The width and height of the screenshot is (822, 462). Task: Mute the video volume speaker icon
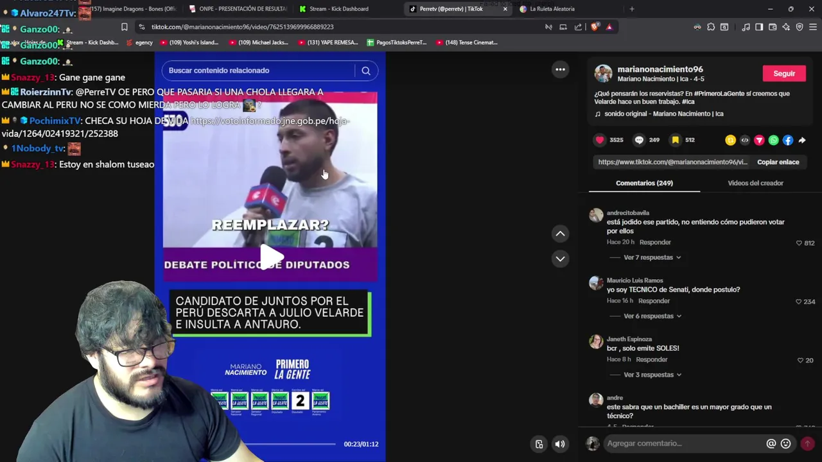coord(560,444)
